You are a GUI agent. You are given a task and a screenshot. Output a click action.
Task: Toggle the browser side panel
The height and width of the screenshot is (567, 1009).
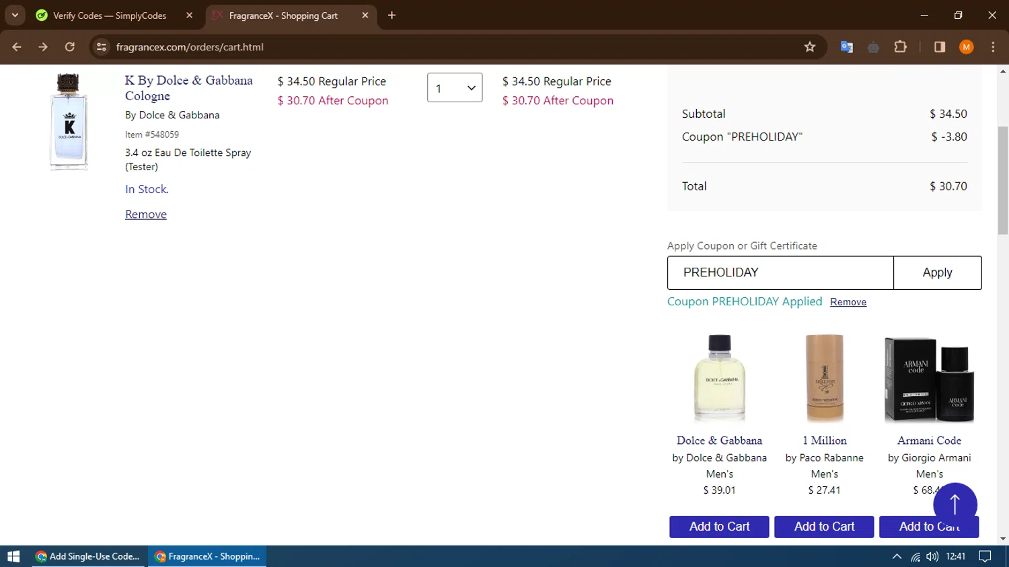coord(940,47)
